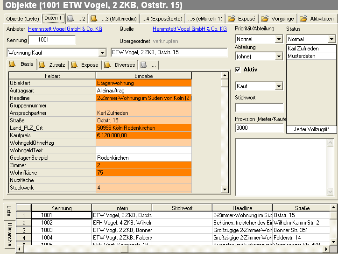Open the ...5 (eMakeln 1) tab
338x254 pixels.
205,19
